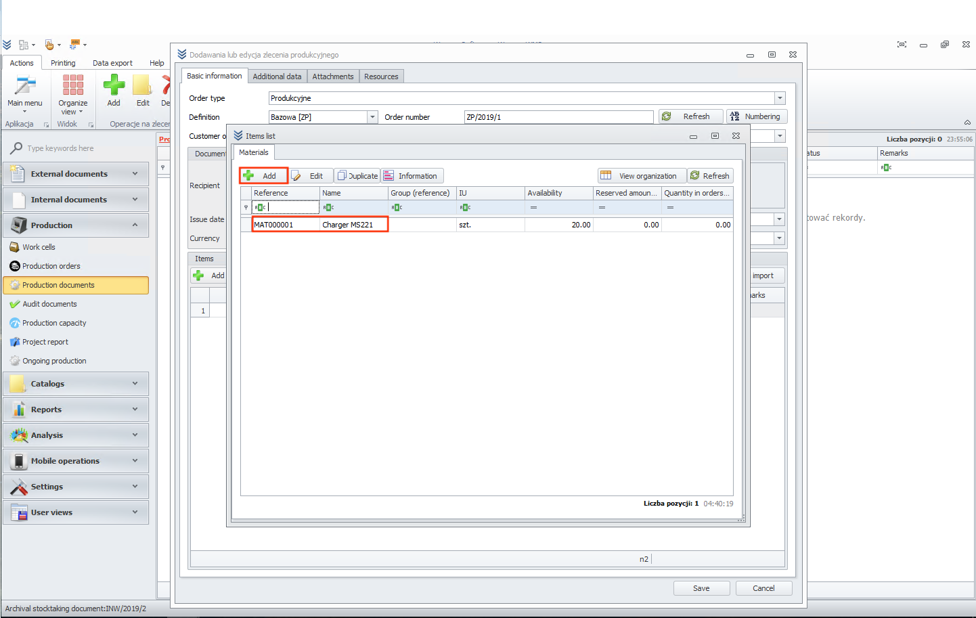Expand the User views section
Screen dimensions: 976x618
tap(76, 512)
